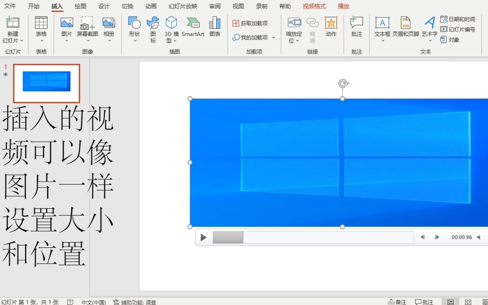Insert an Object (对象)

coord(450,40)
